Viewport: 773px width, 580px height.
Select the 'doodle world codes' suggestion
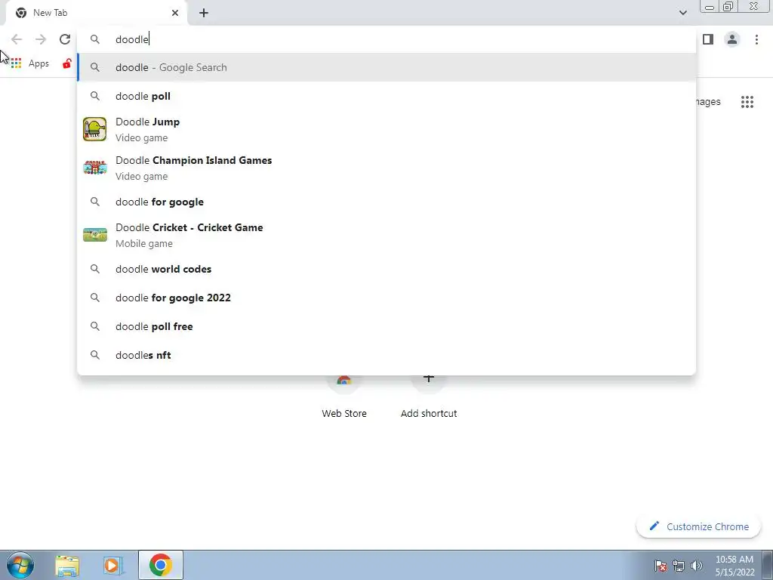tap(386, 269)
